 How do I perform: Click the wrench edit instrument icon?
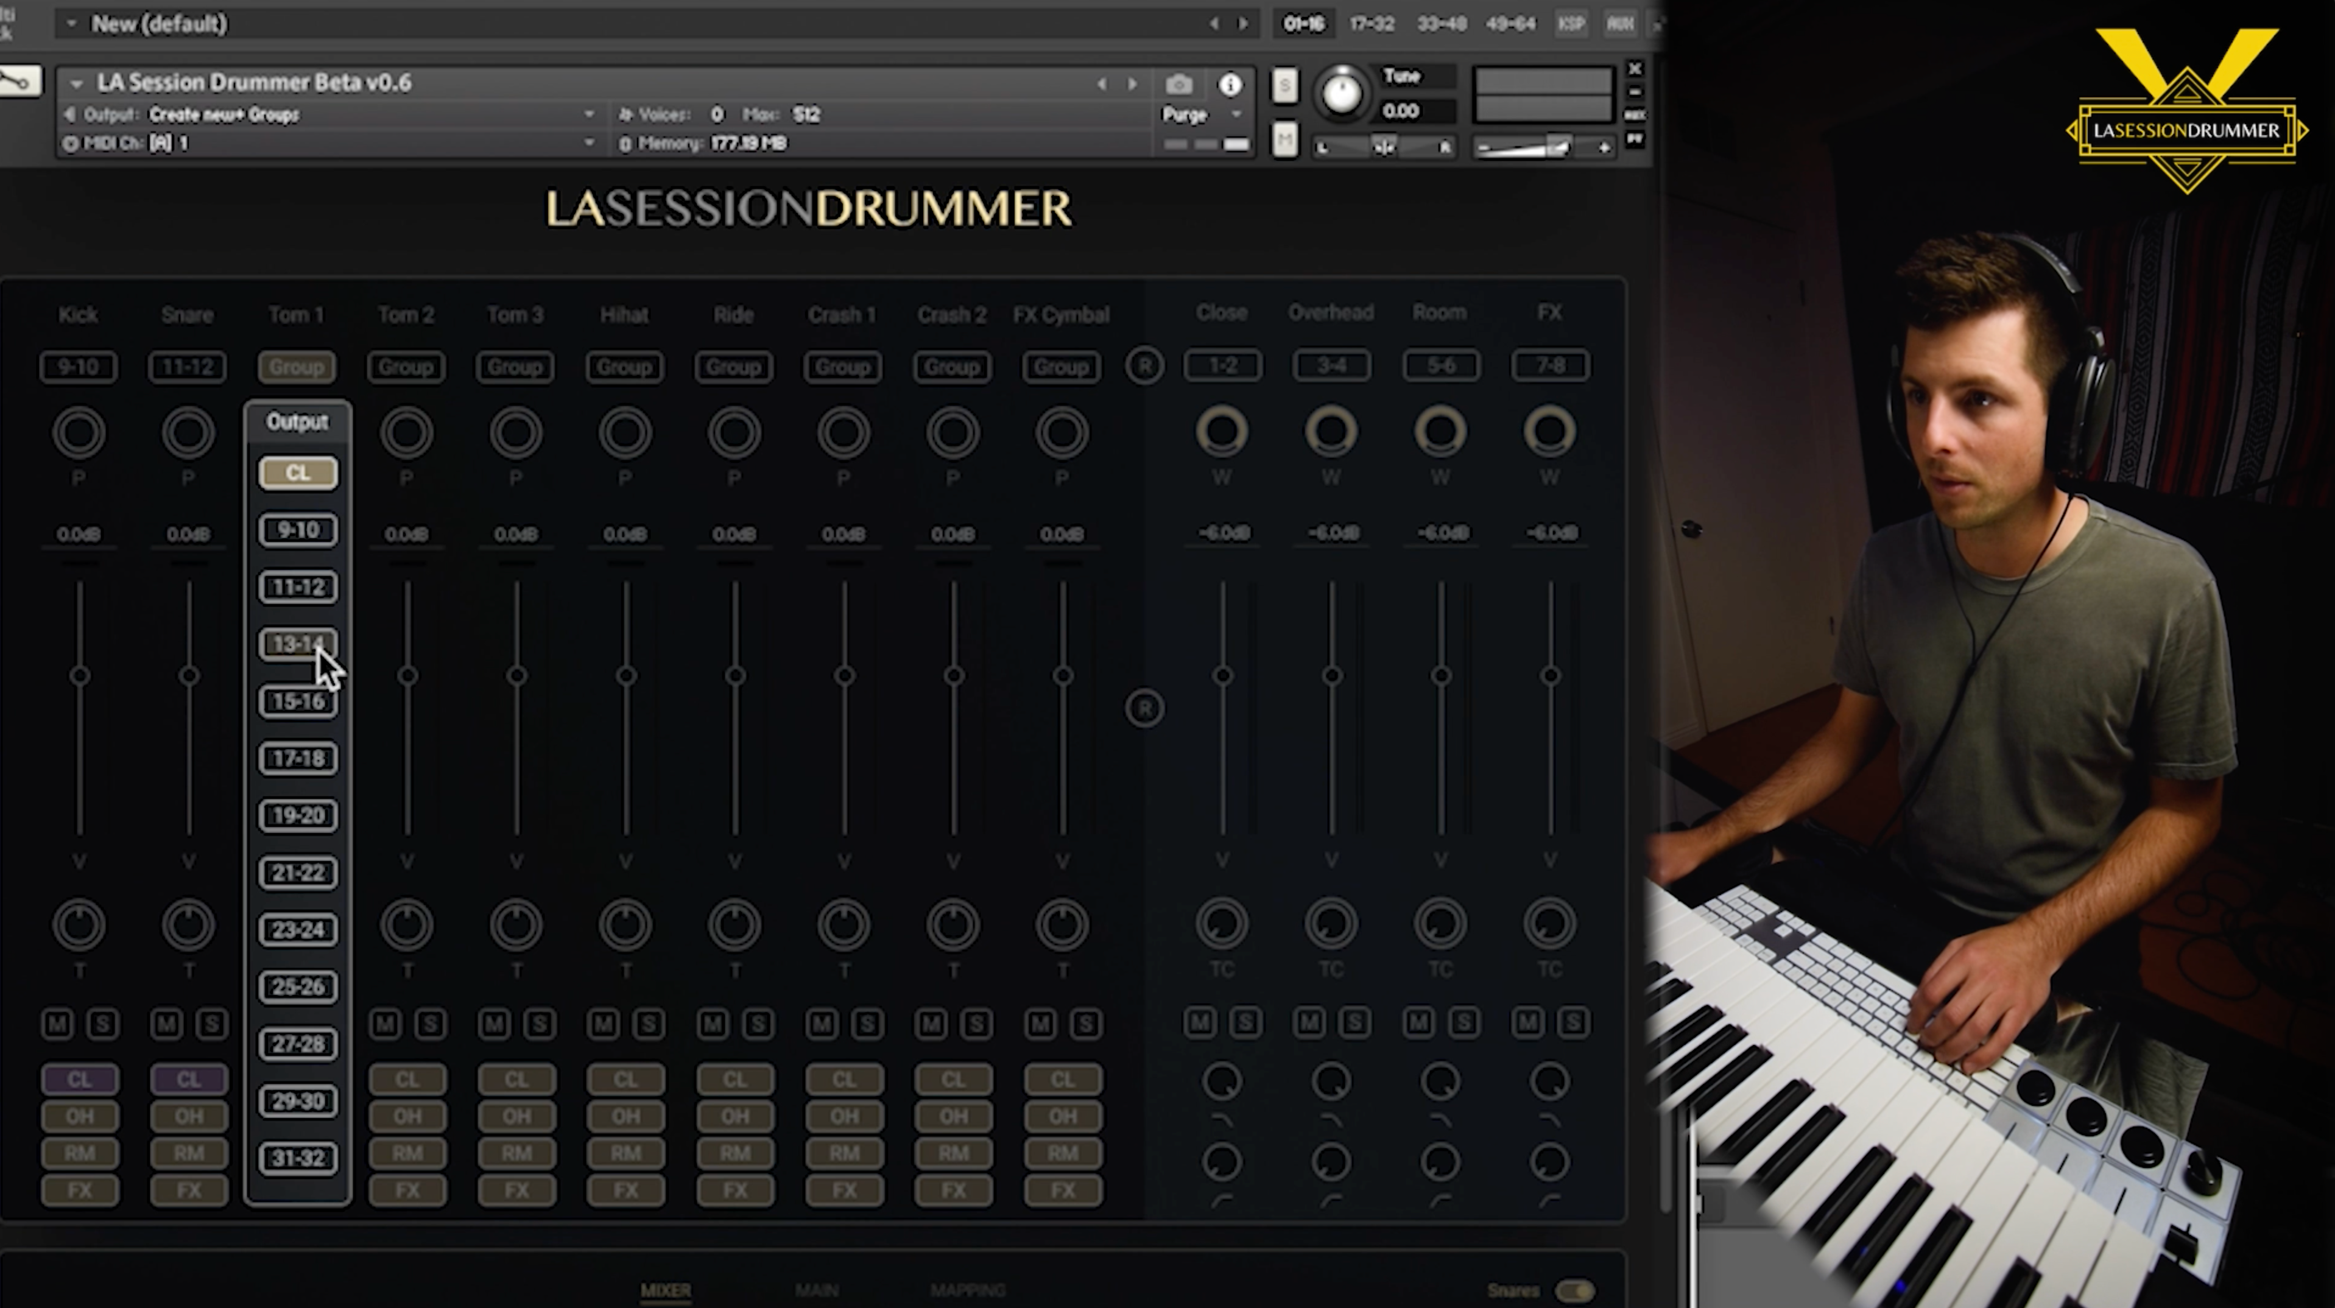(x=16, y=82)
